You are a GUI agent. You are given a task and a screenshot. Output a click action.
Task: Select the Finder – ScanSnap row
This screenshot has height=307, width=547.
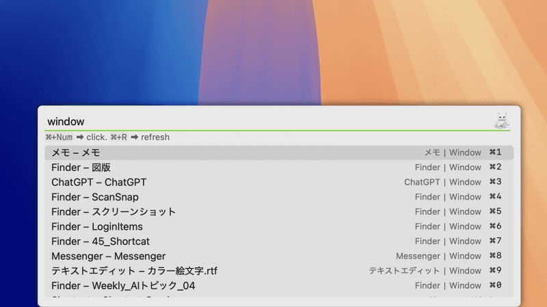tap(279, 197)
